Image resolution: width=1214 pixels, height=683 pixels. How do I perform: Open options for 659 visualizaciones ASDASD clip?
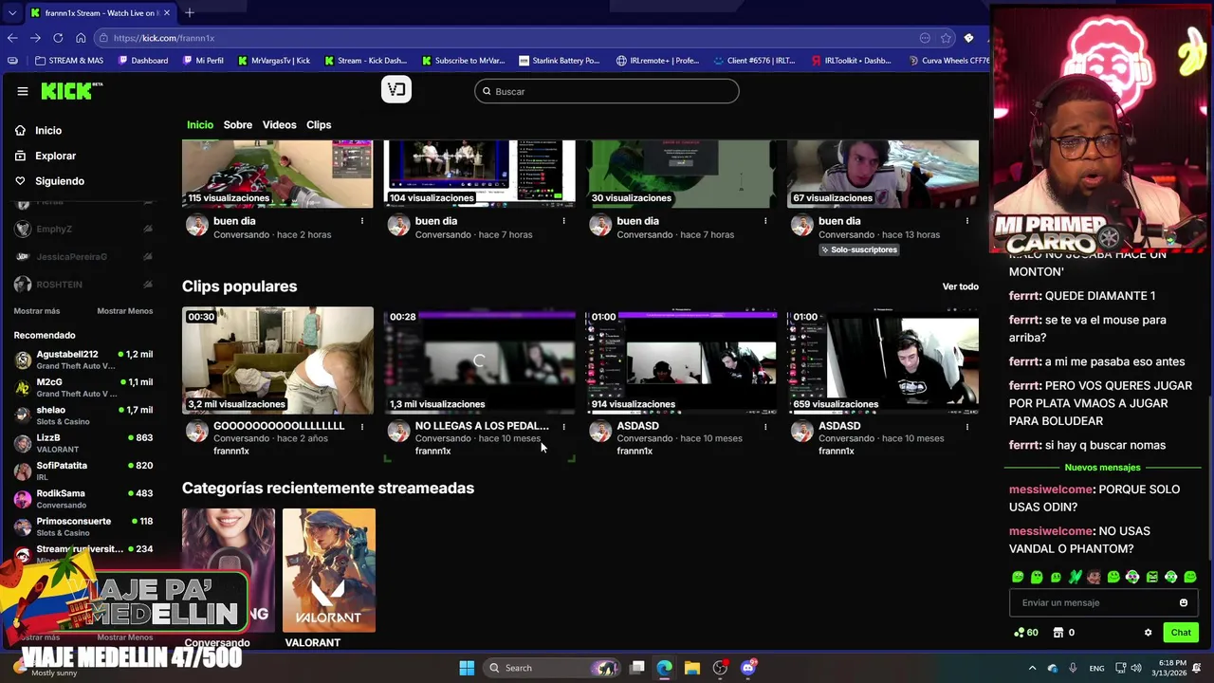(x=967, y=427)
